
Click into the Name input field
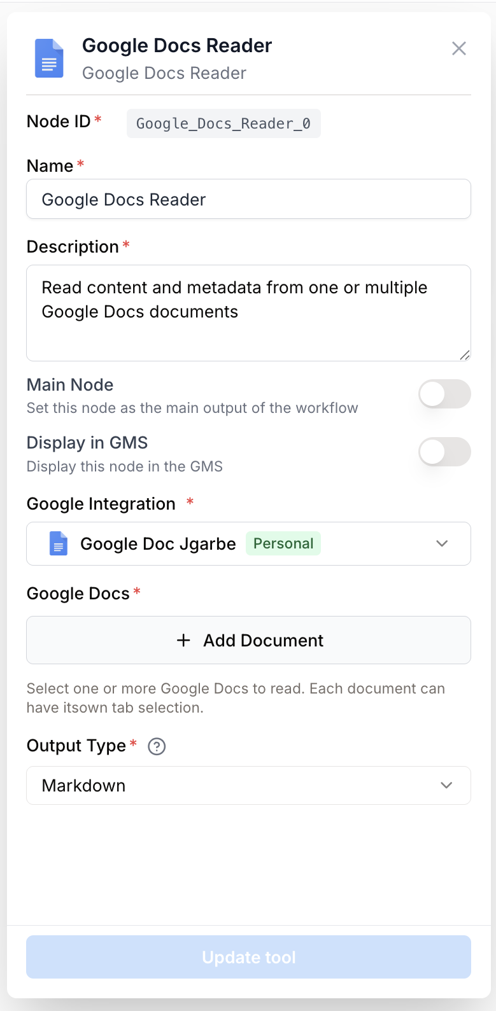click(x=248, y=199)
